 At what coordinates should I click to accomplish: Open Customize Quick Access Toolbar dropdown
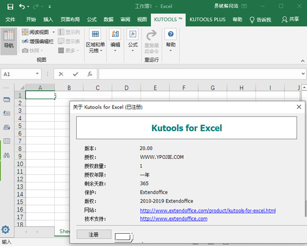pyautogui.click(x=50, y=7)
